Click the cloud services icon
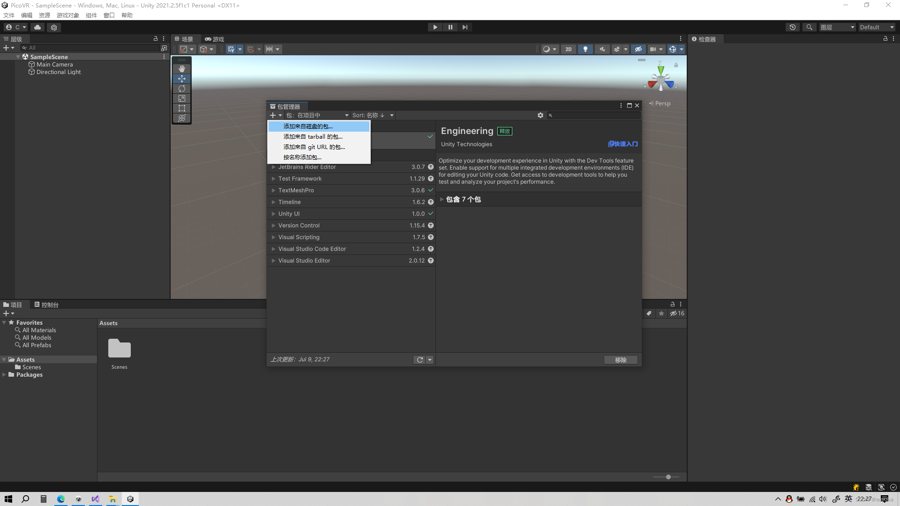Image resolution: width=900 pixels, height=506 pixels. click(37, 27)
